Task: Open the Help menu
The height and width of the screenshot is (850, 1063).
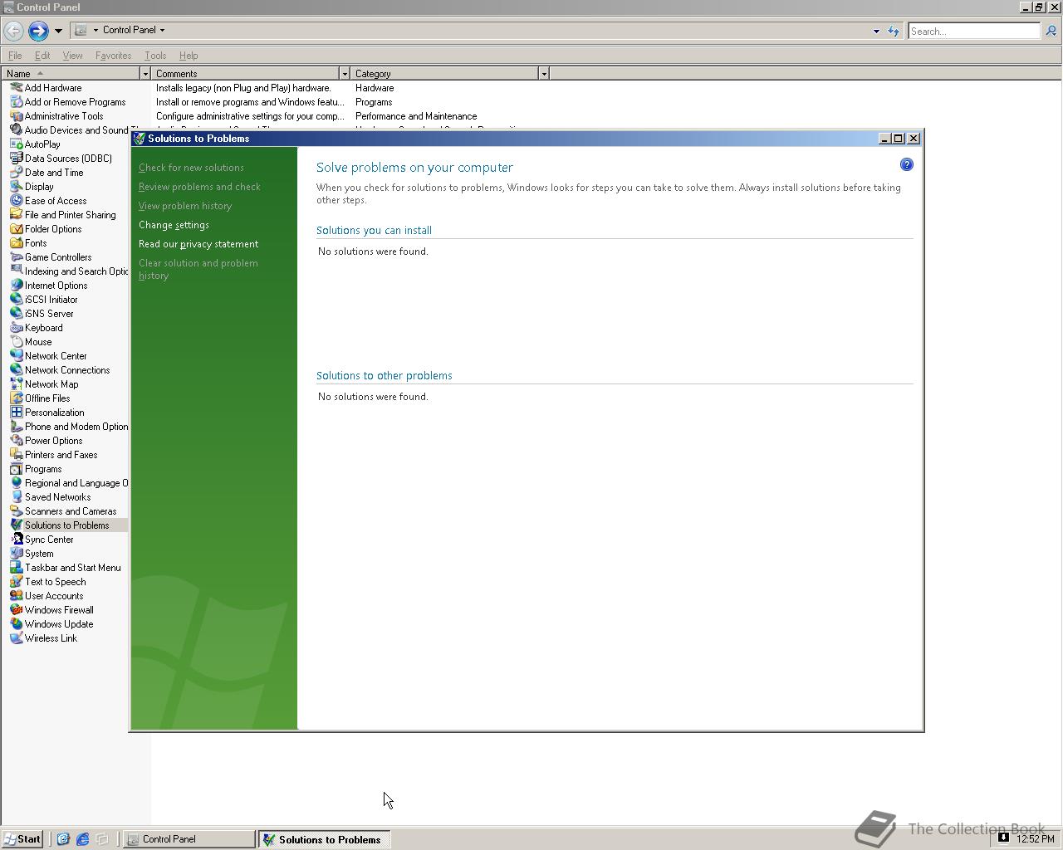Action: point(189,56)
